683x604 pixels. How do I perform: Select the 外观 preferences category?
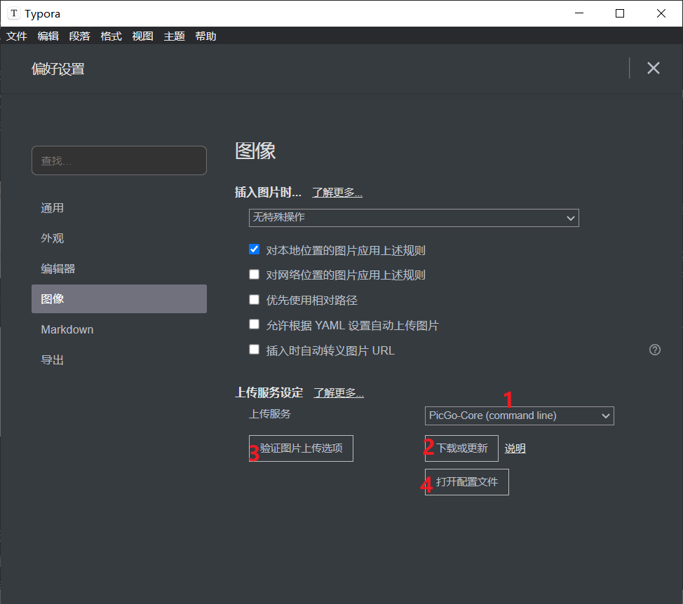(x=119, y=238)
